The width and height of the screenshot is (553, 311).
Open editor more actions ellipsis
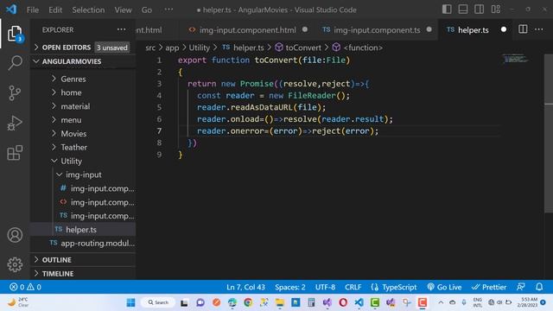point(539,29)
